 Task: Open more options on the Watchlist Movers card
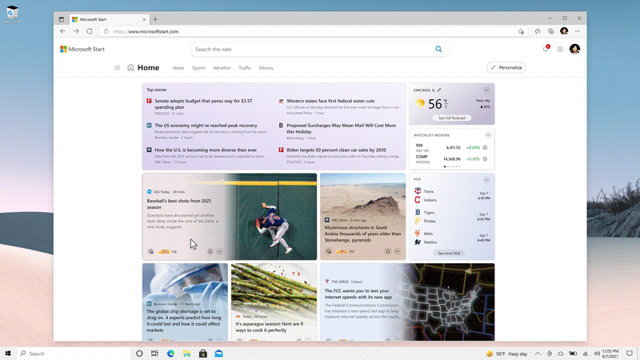pyautogui.click(x=486, y=135)
